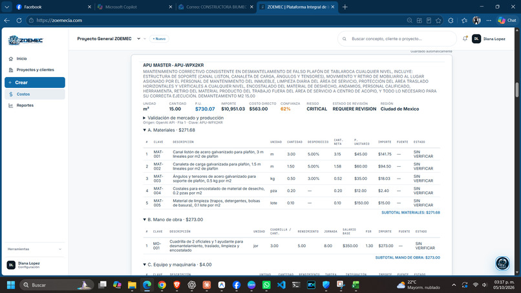Focus the Buscar concepto search field
The image size is (521, 293).
[397, 39]
